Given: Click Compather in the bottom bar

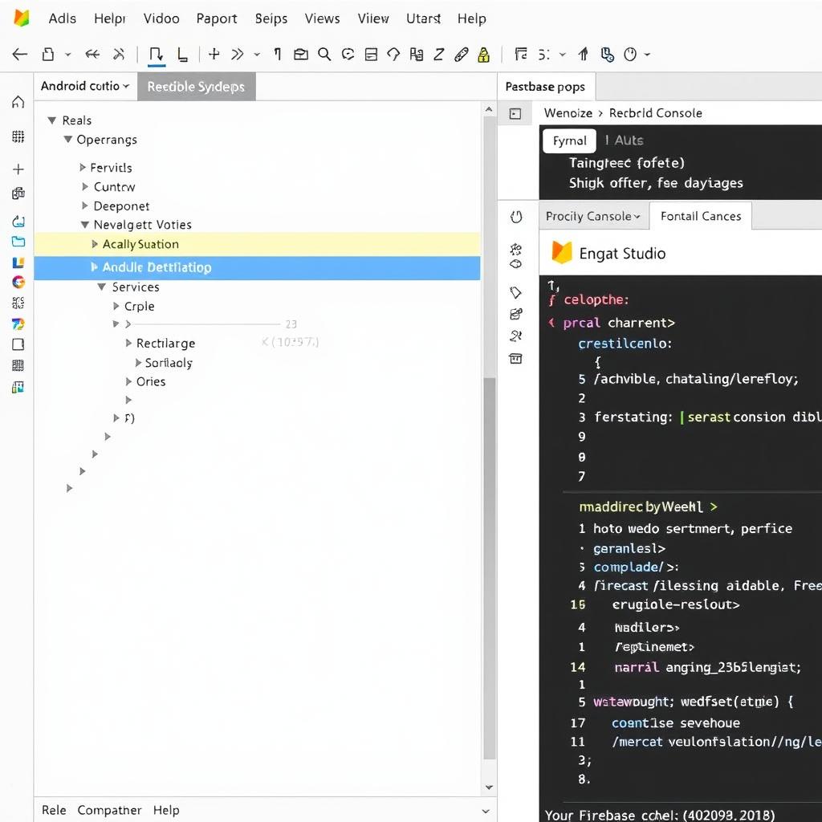Looking at the screenshot, I should click(x=109, y=810).
